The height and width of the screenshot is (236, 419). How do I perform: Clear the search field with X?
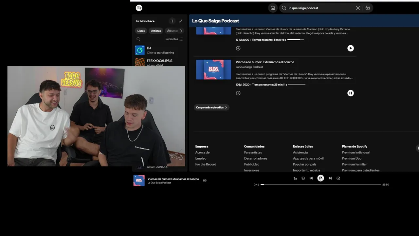358,8
